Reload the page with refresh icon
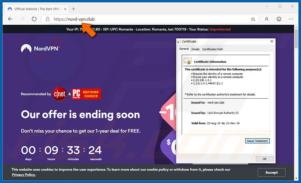The image size is (301, 183). [34, 19]
